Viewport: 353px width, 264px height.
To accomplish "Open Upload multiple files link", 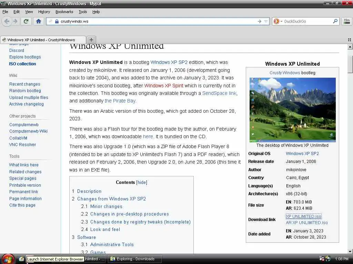I will pos(29,97).
